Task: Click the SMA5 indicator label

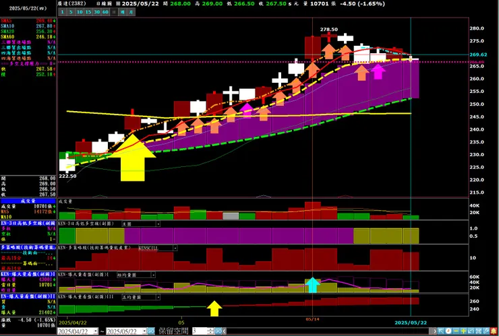Action: pyautogui.click(x=7, y=21)
